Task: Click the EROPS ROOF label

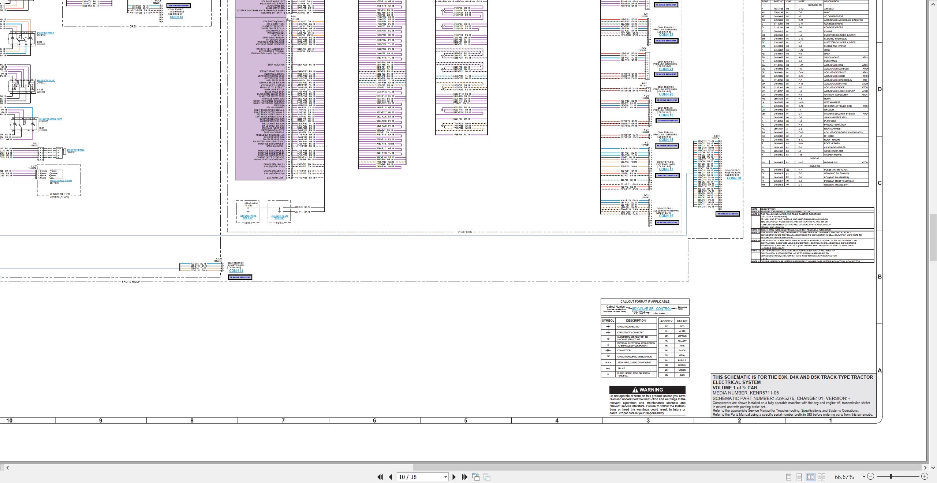Action: (x=131, y=282)
